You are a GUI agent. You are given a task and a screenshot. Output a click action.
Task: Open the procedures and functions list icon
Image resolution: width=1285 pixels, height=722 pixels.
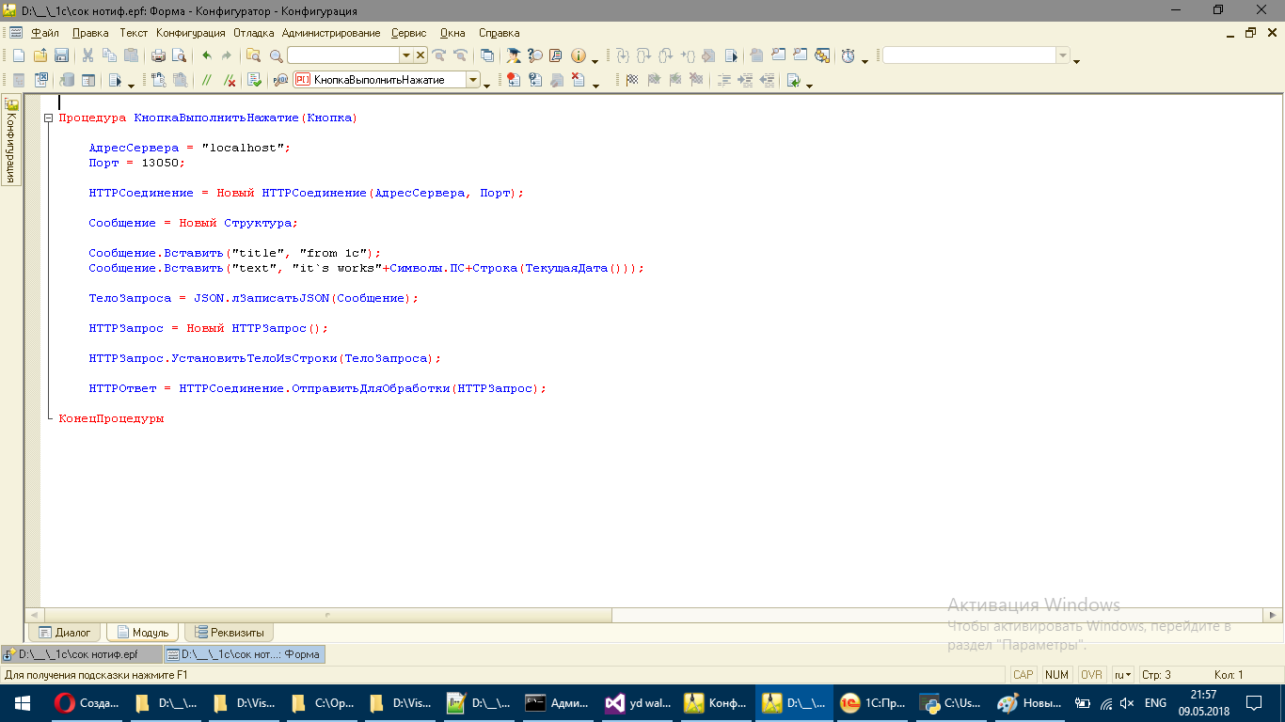pyautogui.click(x=280, y=80)
